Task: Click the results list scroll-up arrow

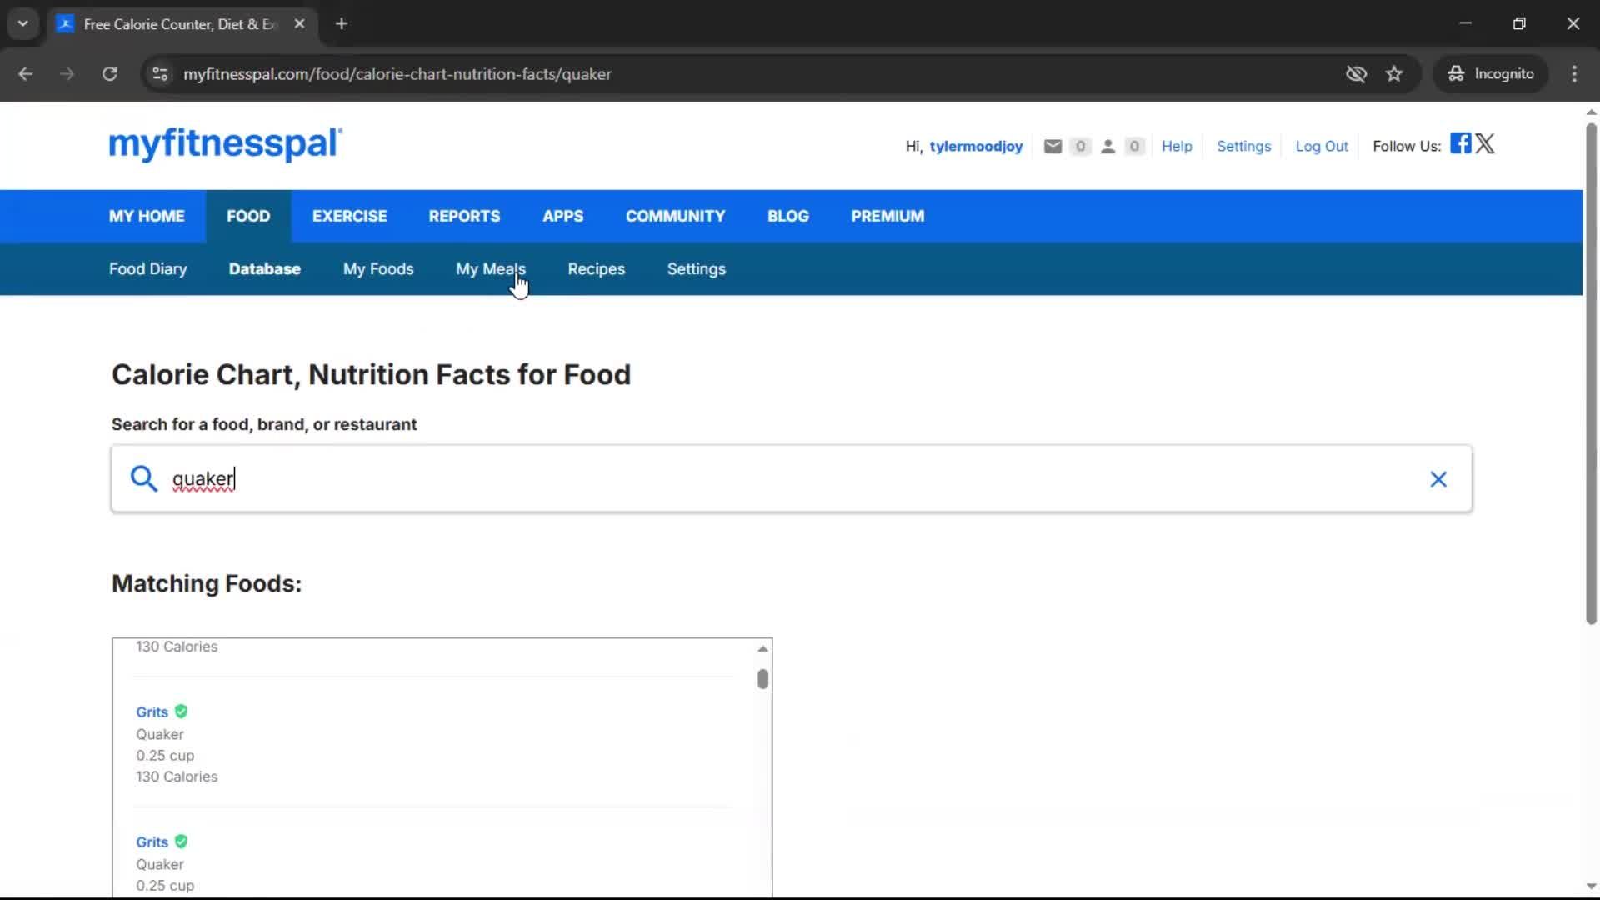Action: pyautogui.click(x=762, y=648)
